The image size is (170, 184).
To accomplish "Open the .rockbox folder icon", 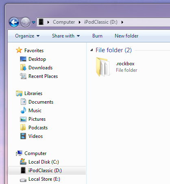I will click(103, 67).
